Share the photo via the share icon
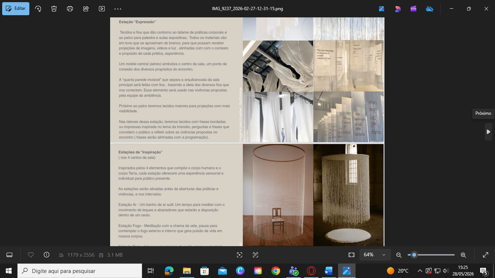This screenshot has width=495, height=278. pyautogui.click(x=86, y=9)
